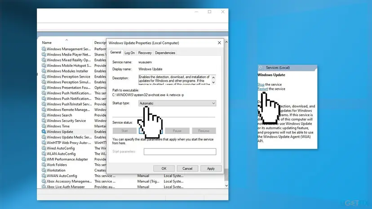This screenshot has height=209, width=372.
Task: Click the Windows Perception Service gear icon
Action: click(44, 77)
